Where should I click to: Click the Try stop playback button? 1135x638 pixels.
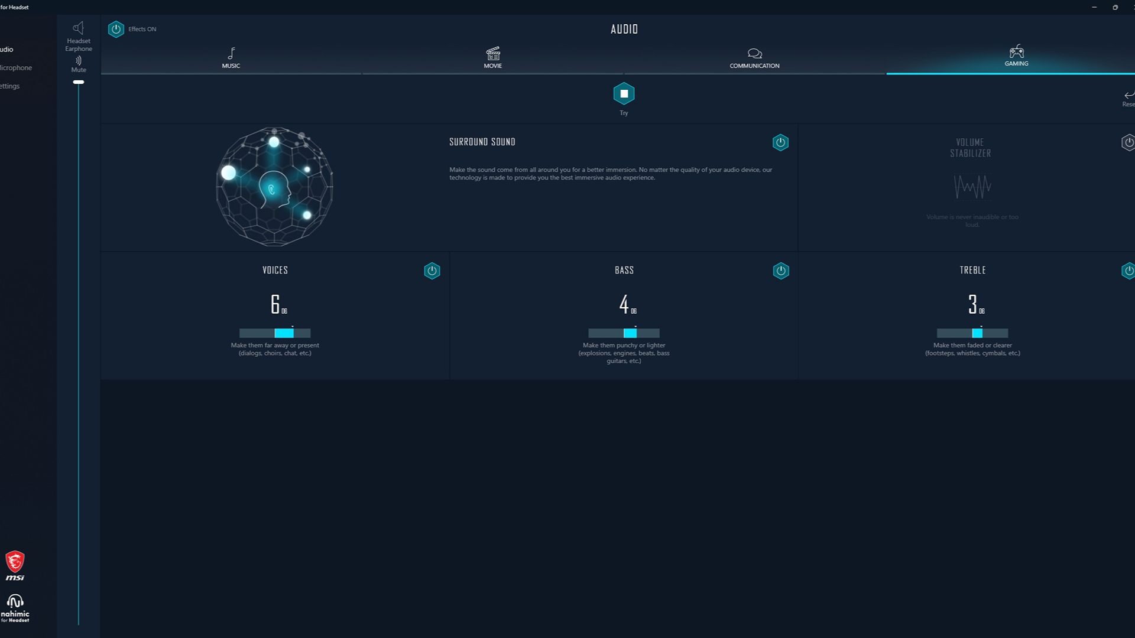(624, 94)
